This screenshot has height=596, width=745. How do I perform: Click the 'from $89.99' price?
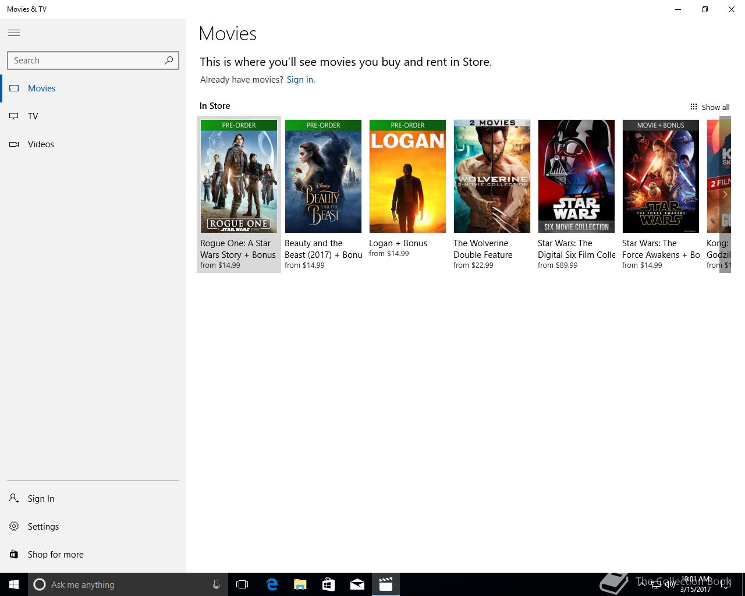558,265
